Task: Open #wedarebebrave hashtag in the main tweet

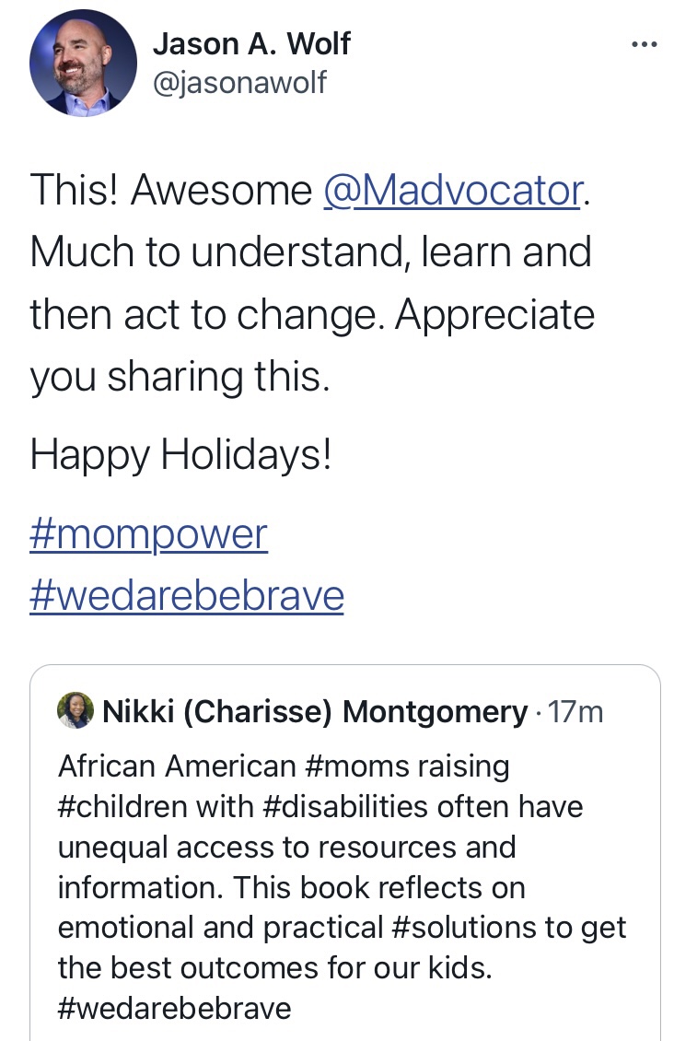Action: pos(187,595)
